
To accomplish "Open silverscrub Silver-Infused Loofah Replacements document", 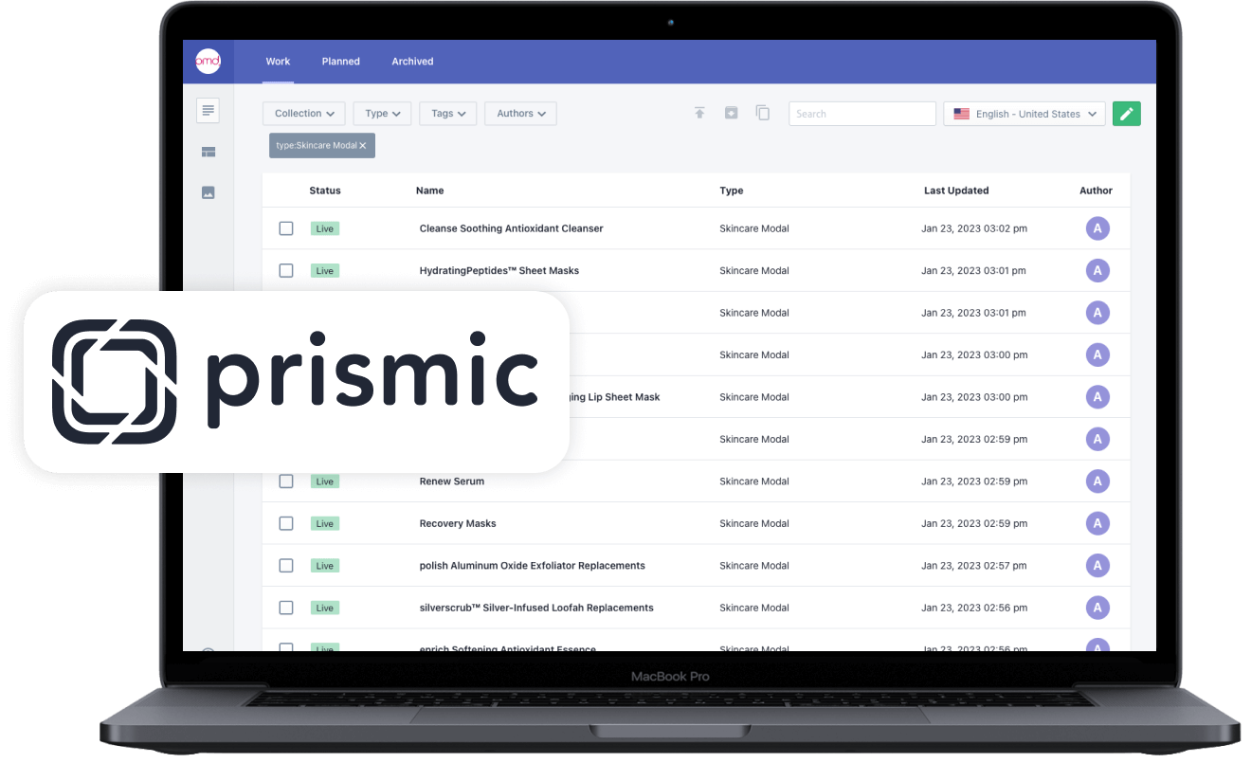I will [536, 608].
